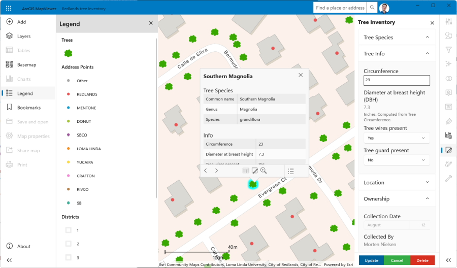Click the Share map icon
Image resolution: width=457 pixels, height=268 pixels.
9,150
